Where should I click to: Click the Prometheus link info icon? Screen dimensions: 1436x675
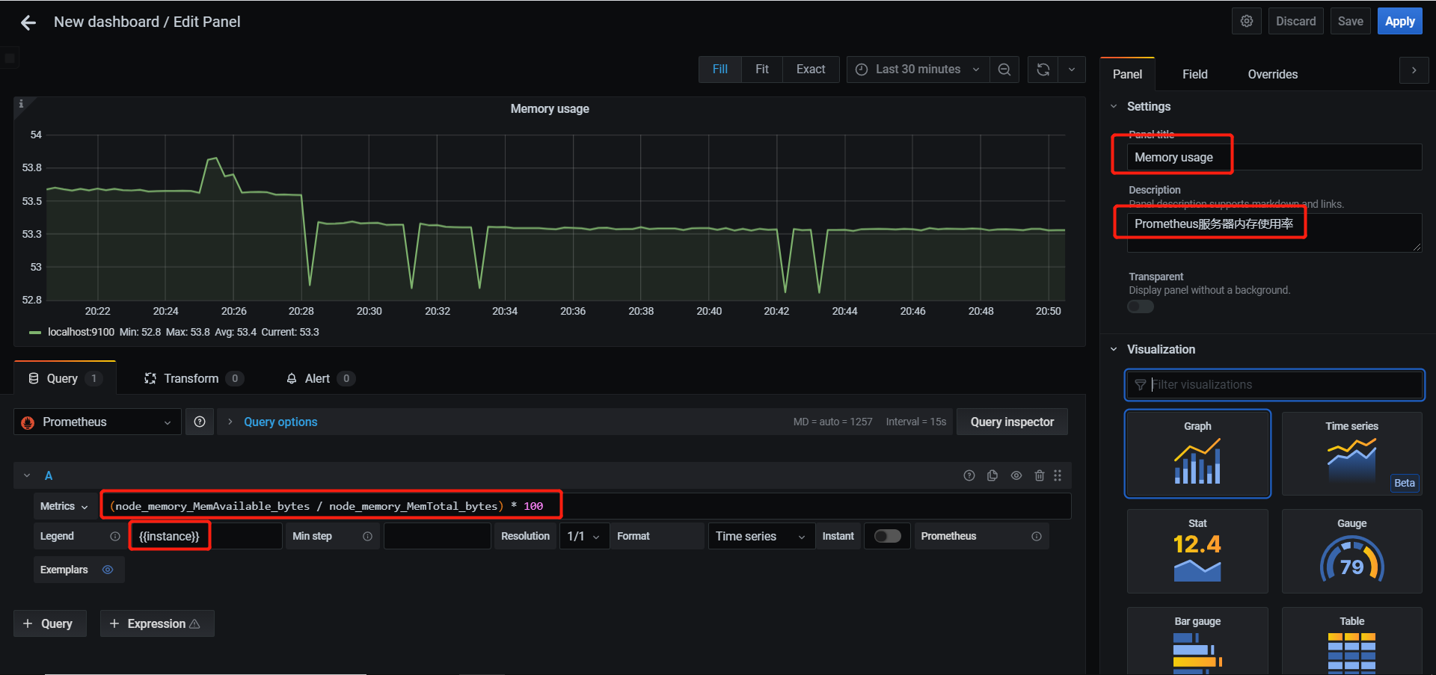(1037, 536)
